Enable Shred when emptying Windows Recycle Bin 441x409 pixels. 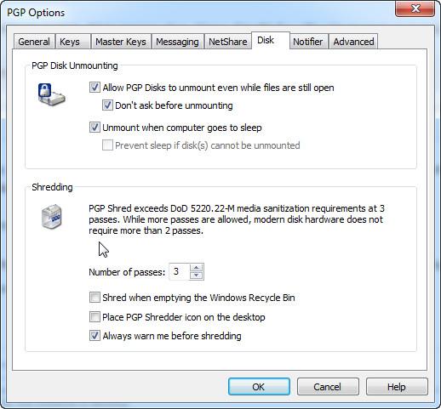94,298
